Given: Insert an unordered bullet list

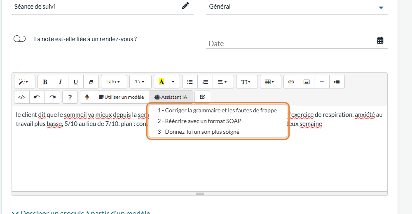Looking at the screenshot, I should [x=190, y=81].
